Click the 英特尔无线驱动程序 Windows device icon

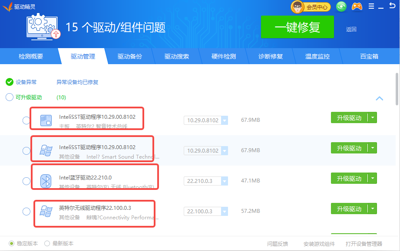point(46,212)
